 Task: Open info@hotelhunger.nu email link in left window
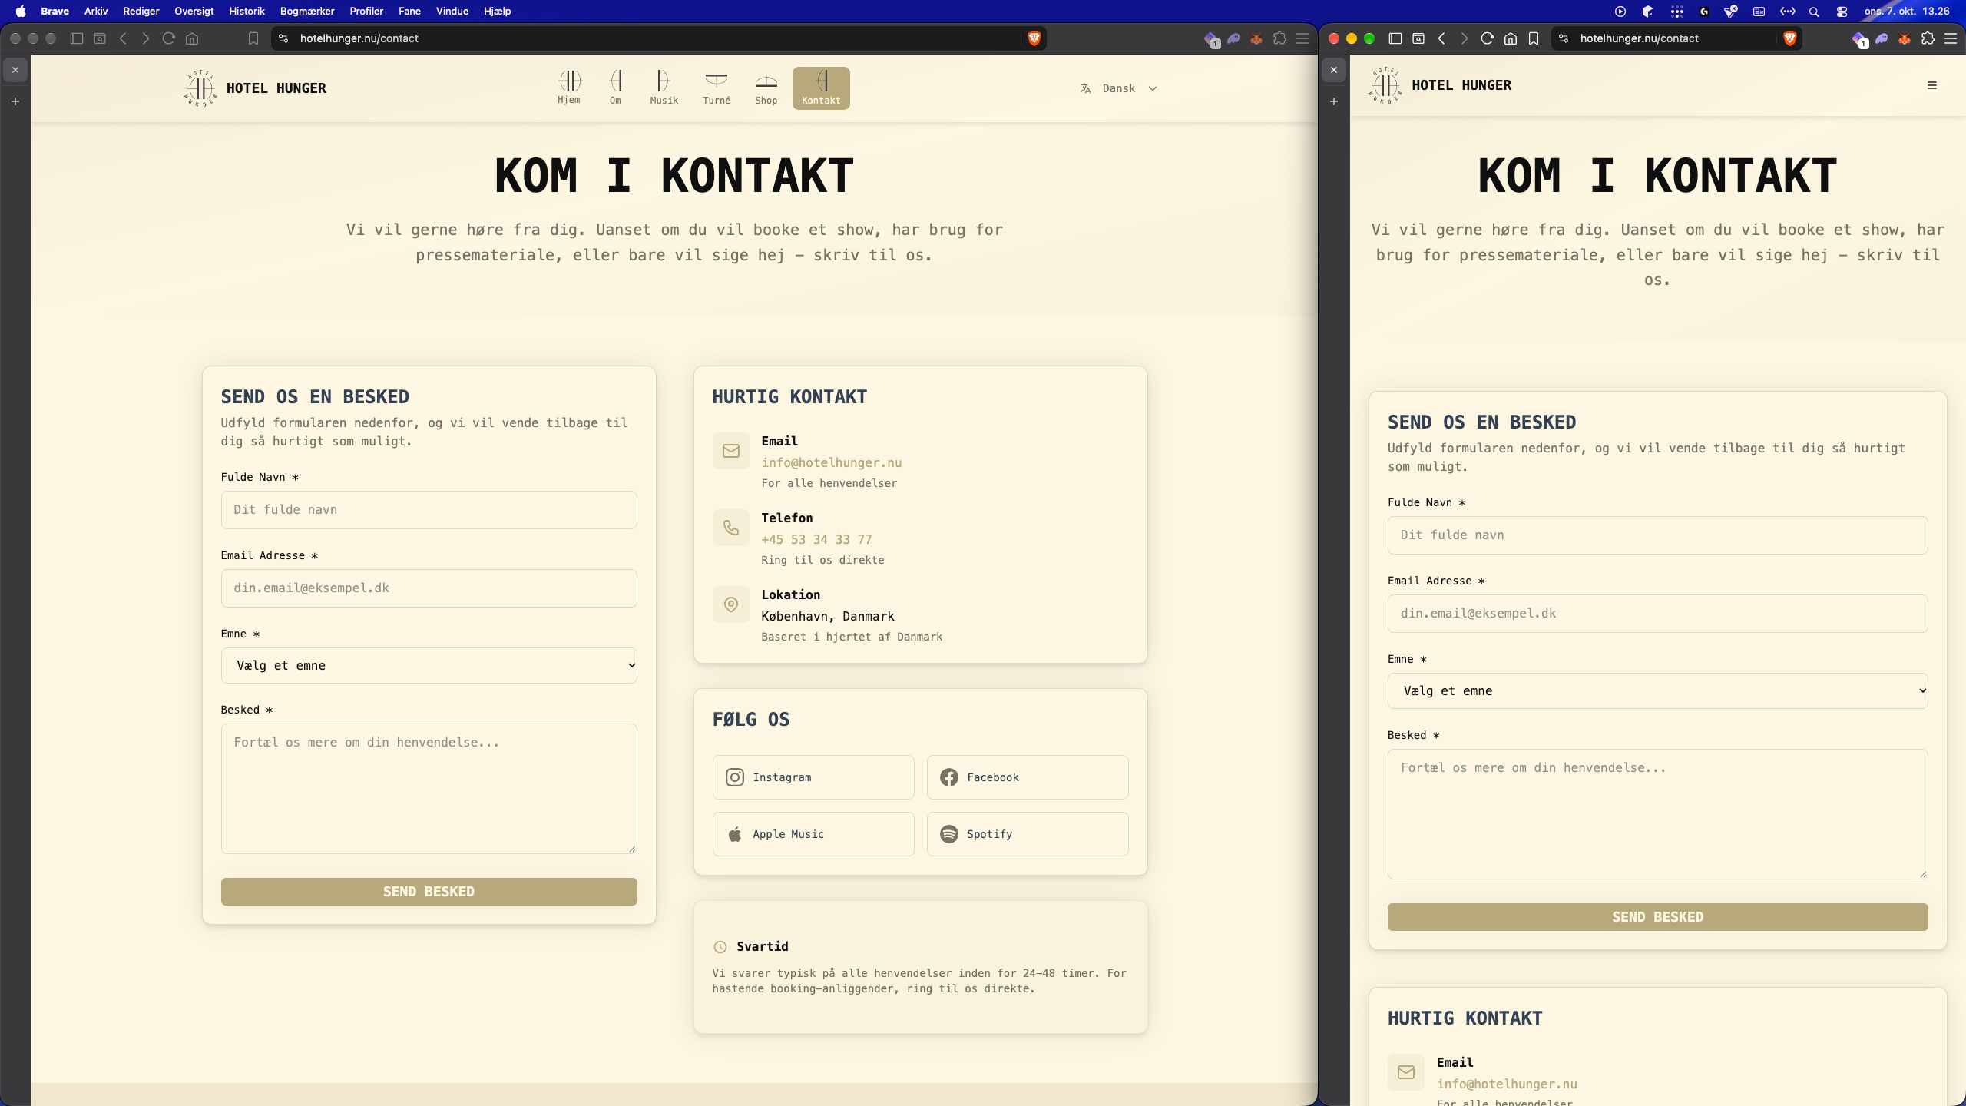(x=832, y=462)
